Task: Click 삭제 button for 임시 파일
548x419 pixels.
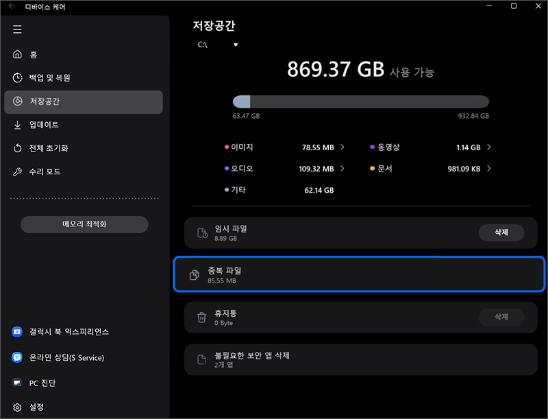Action: pyautogui.click(x=501, y=232)
